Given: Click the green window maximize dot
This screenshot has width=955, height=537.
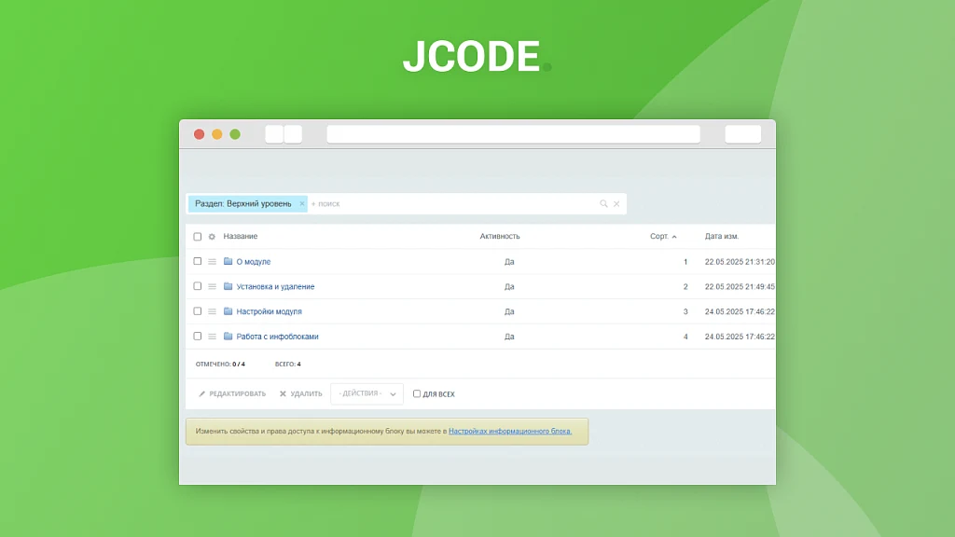Looking at the screenshot, I should (235, 134).
